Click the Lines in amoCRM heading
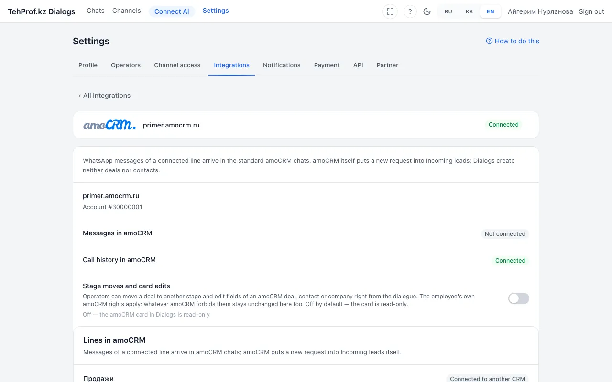 tap(114, 340)
